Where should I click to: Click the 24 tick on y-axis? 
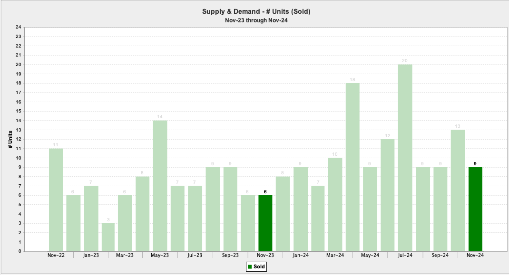pyautogui.click(x=19, y=27)
